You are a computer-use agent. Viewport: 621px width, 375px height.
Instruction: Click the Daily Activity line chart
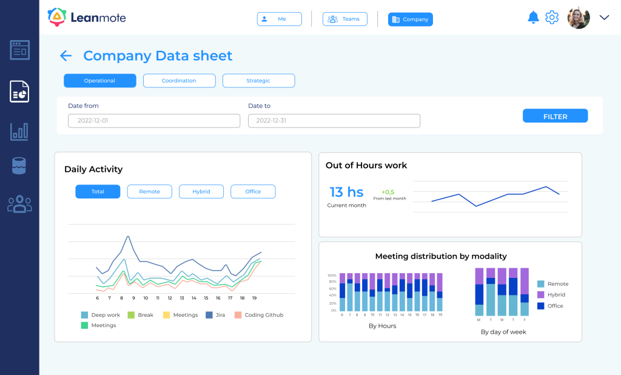pyautogui.click(x=181, y=262)
